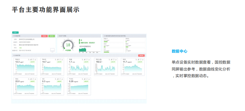Screen dimensions: 245x111
Task: Click the TVOC trend chart area
Action: click(x=79, y=89)
